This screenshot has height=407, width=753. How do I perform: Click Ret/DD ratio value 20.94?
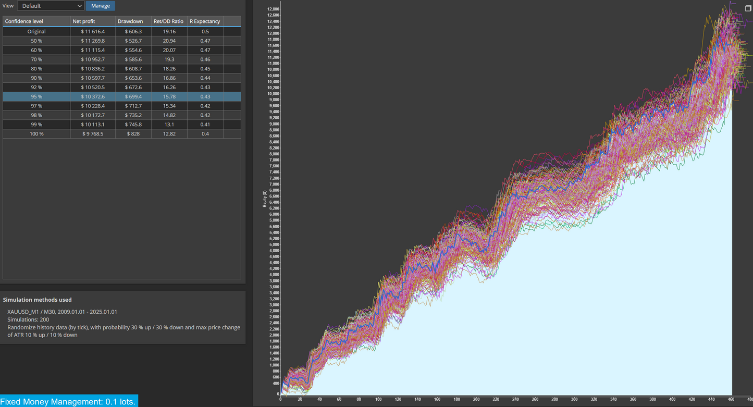(169, 41)
